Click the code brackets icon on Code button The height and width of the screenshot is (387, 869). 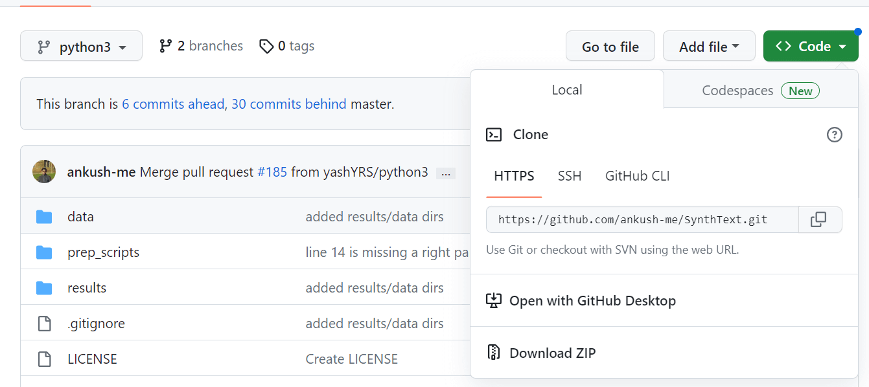[783, 46]
